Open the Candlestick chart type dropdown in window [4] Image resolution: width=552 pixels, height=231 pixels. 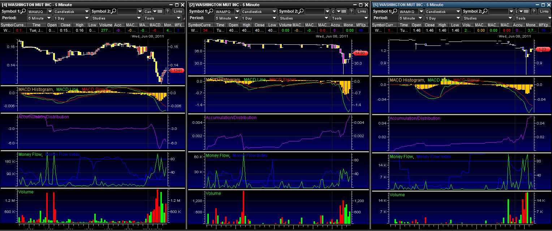pyautogui.click(x=72, y=12)
